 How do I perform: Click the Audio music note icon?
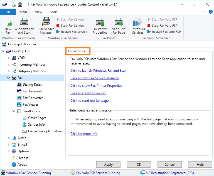tap(14, 138)
